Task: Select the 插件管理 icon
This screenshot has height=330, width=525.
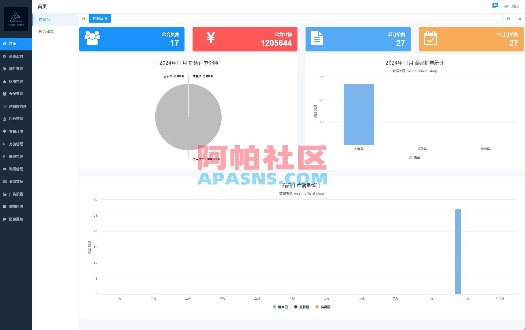Action: click(4, 69)
